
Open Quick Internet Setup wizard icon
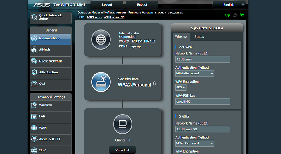(34, 17)
